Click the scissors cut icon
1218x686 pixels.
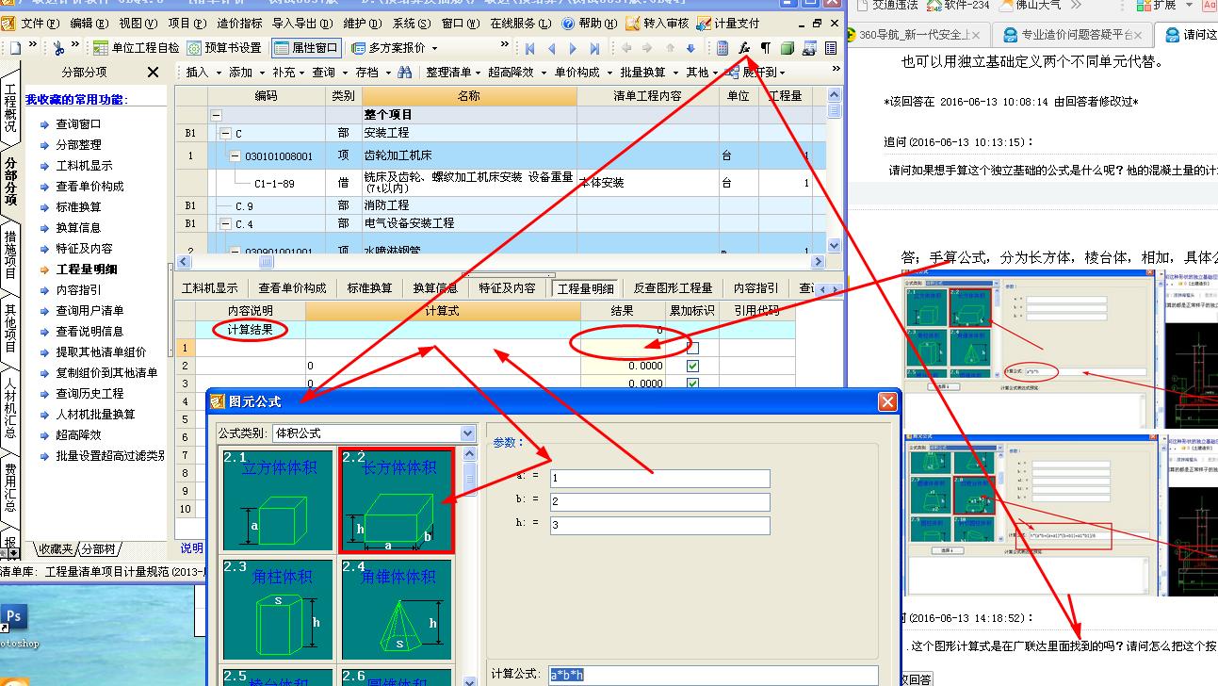58,48
